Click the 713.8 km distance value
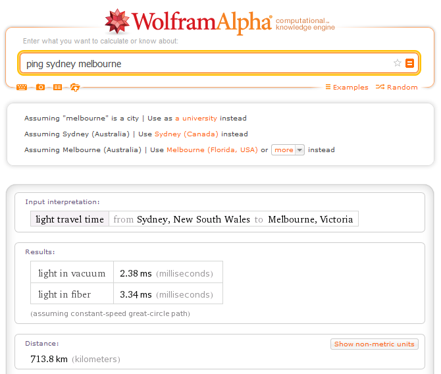The height and width of the screenshot is (374, 441). 49,360
